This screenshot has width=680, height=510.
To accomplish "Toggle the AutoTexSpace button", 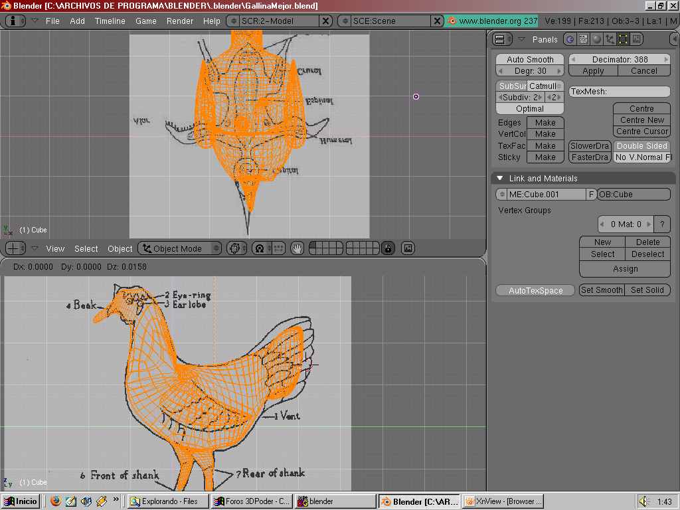I will [x=535, y=290].
